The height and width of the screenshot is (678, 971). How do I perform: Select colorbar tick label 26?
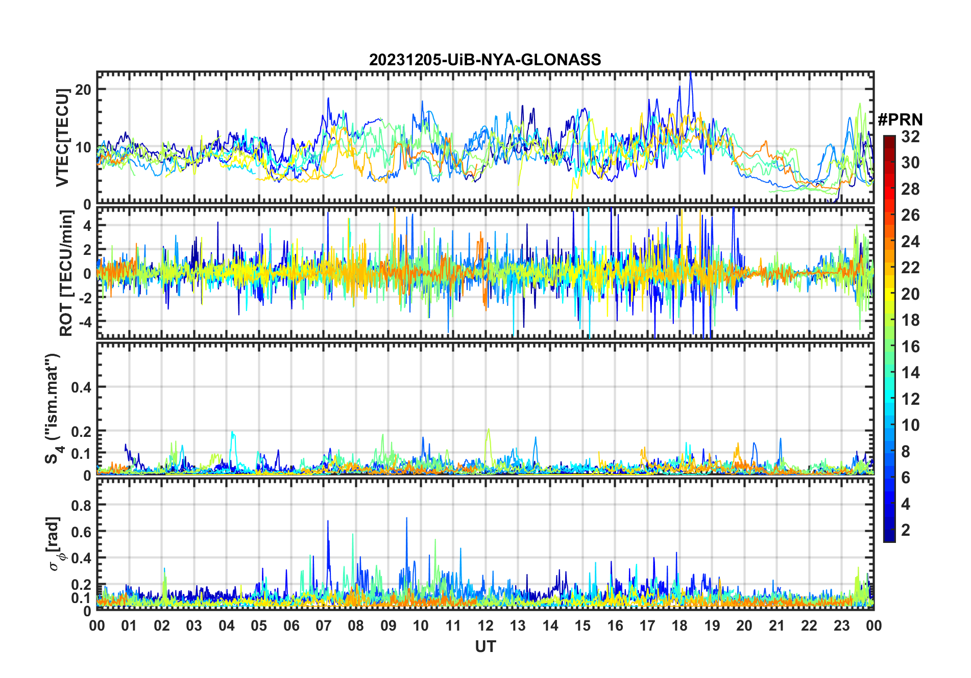[x=910, y=215]
